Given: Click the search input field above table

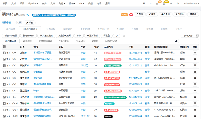Looking at the screenshot, I should (188, 41).
